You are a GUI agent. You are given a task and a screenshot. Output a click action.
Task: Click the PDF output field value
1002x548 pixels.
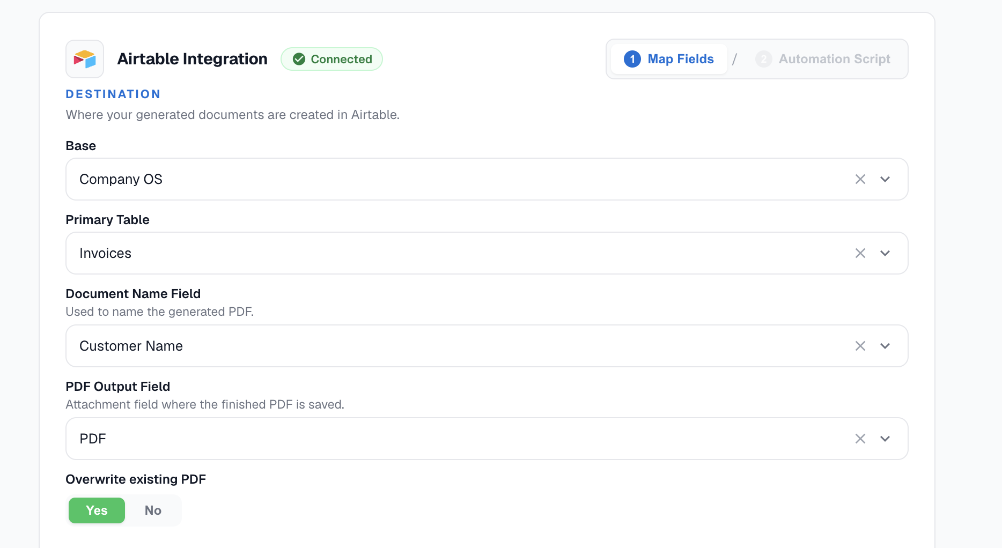[x=487, y=439]
